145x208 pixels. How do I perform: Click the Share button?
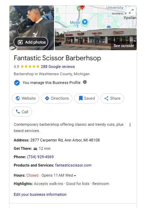112,98
